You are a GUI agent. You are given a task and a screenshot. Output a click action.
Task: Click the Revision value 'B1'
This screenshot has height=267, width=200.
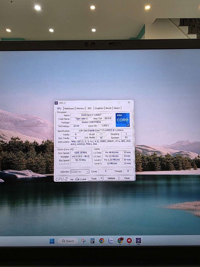126,137
